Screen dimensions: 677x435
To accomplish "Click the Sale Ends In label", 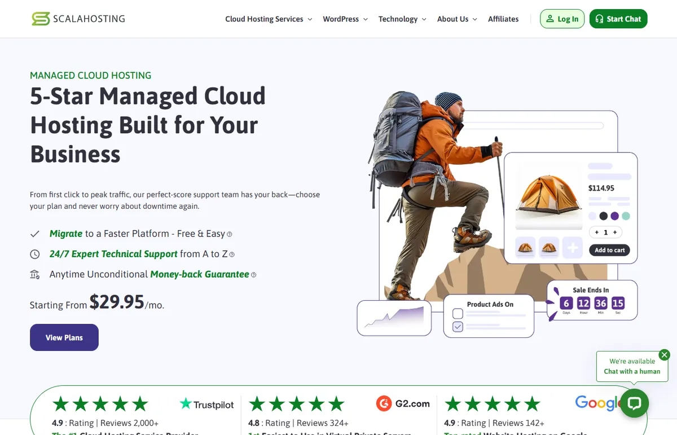I will click(x=591, y=290).
